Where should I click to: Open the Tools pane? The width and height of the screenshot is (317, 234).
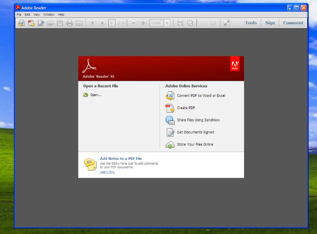251,23
